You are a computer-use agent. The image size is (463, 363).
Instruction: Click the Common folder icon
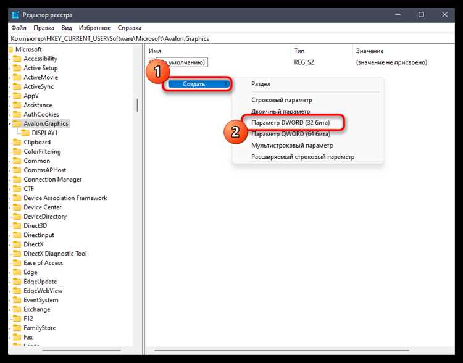point(17,161)
